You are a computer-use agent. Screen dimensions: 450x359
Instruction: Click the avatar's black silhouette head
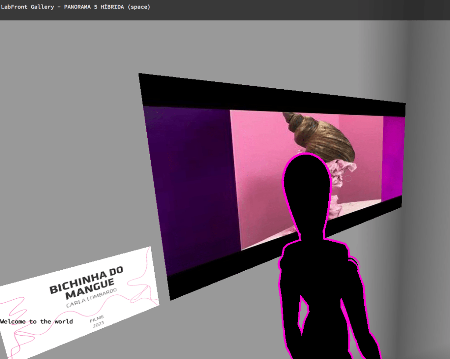pos(306,189)
